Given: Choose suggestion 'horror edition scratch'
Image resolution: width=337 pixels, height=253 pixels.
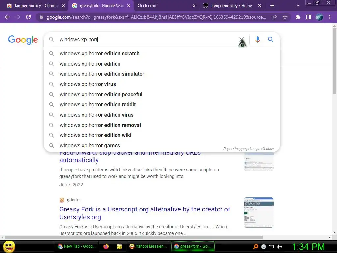Looking at the screenshot, I should (162, 54).
